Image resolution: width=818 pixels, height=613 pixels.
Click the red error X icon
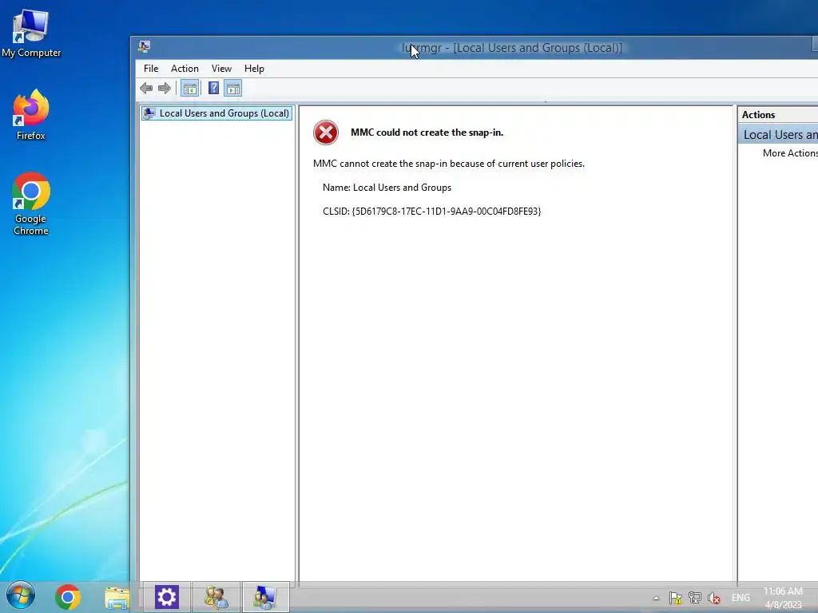[x=326, y=132]
